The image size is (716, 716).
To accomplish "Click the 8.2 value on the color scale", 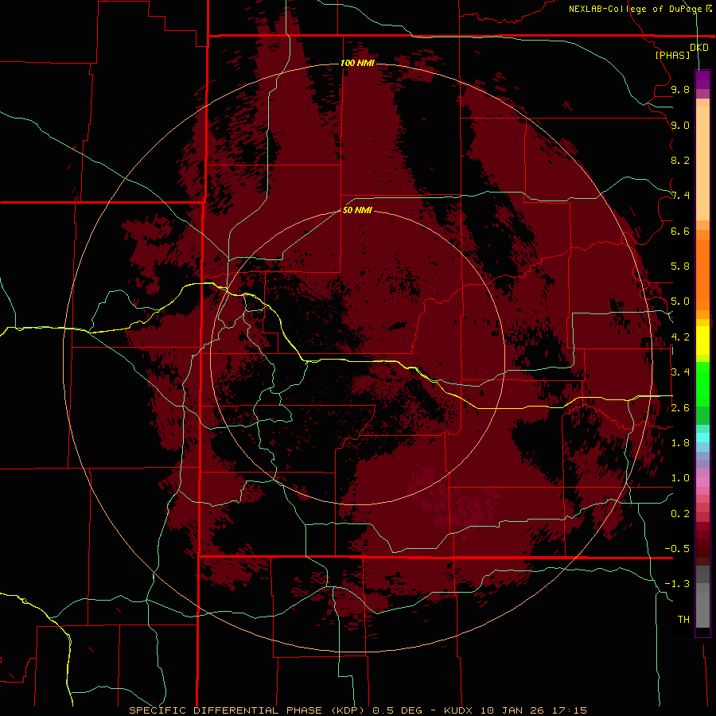I will (x=680, y=160).
